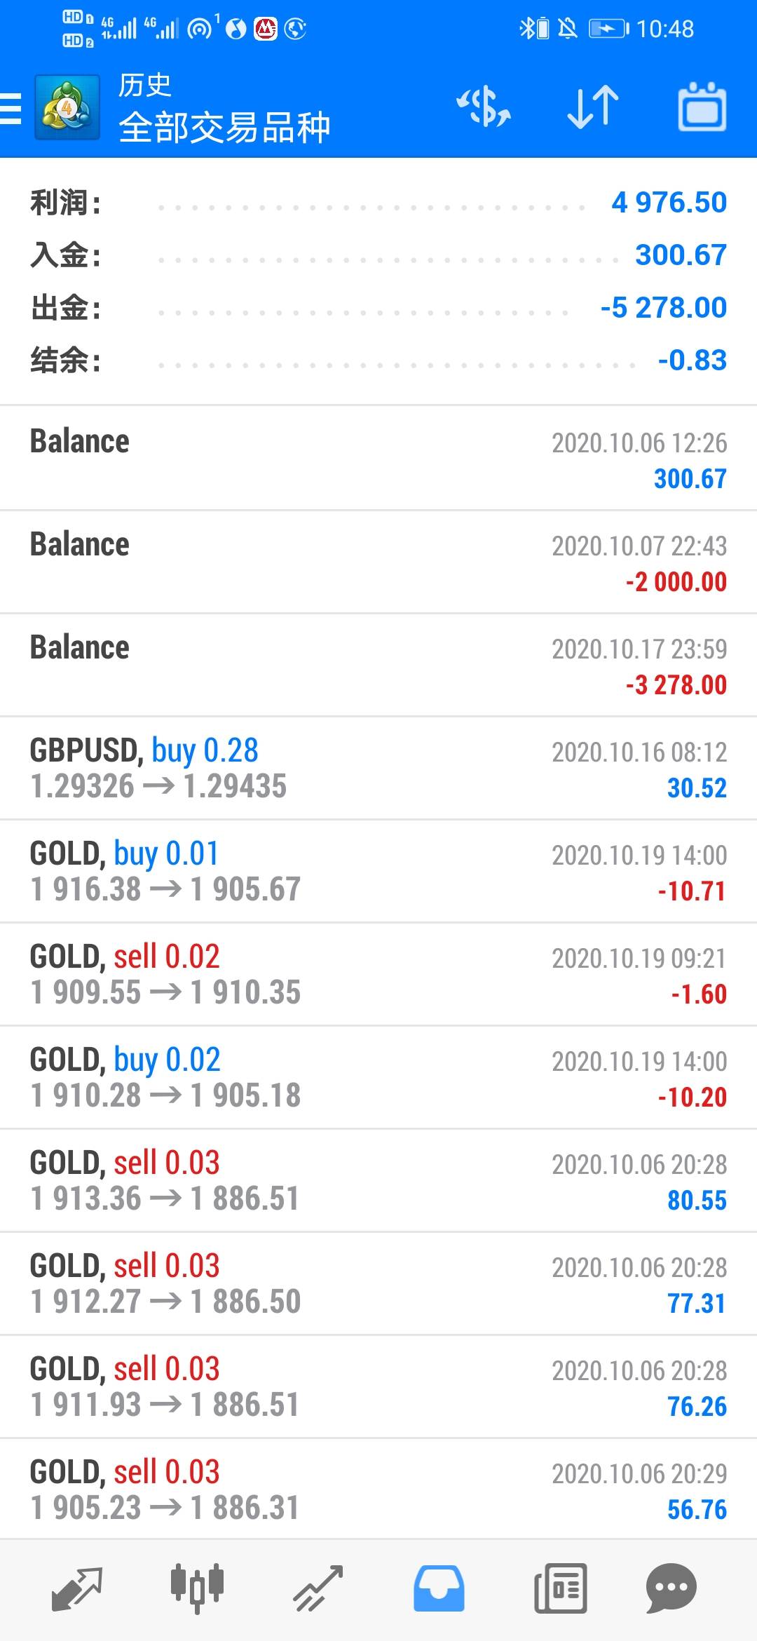Switch to the Quotes tab
Image resolution: width=757 pixels, height=1641 pixels.
[x=77, y=1588]
